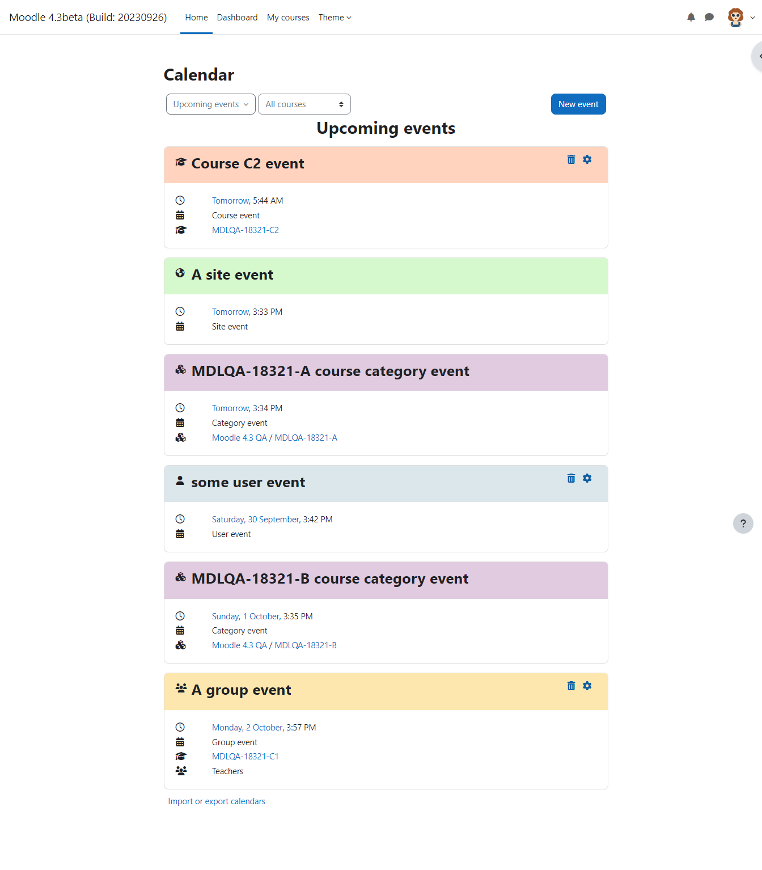Expand the Theme menu
Viewport: 762px width, 870px height.
click(335, 18)
